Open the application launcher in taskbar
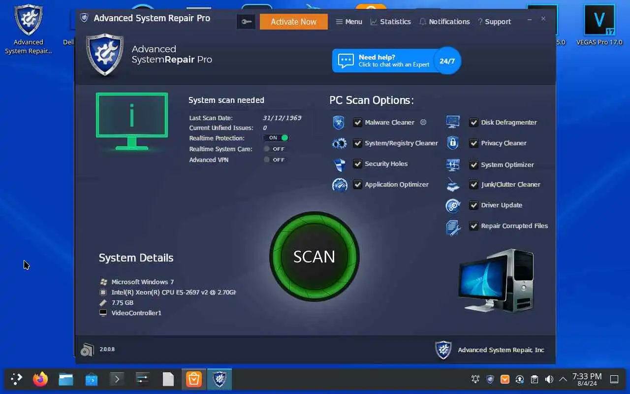 tap(17, 379)
